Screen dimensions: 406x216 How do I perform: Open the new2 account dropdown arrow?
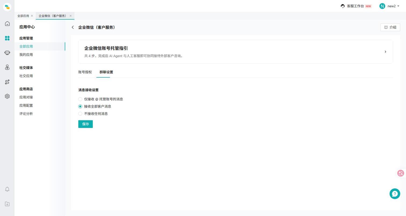pyautogui.click(x=398, y=6)
